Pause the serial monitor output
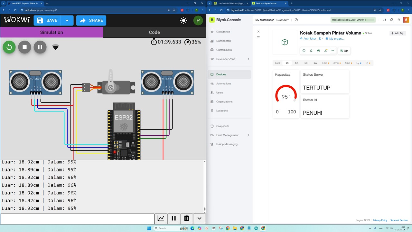Screen dimensions: 412x232 pyautogui.click(x=174, y=218)
